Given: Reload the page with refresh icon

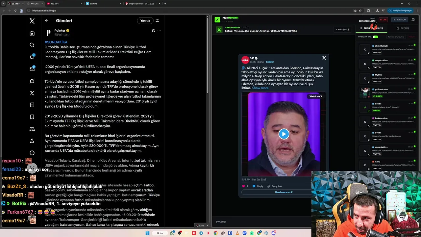Looking at the screenshot, I should [x=15, y=11].
